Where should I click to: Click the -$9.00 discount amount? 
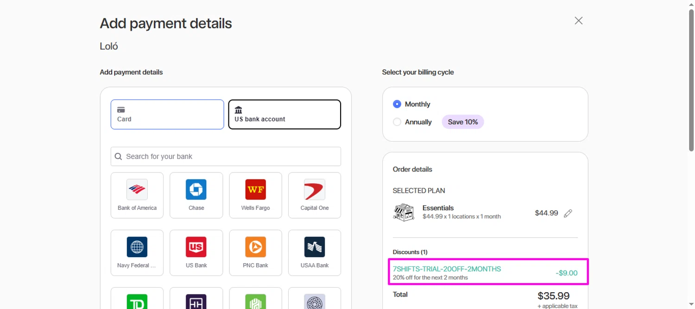pyautogui.click(x=567, y=273)
